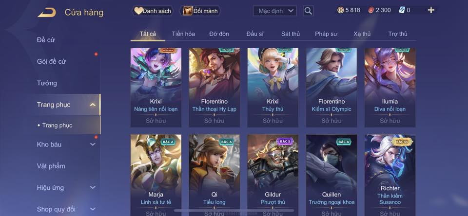Select the Tiến hóa tab
The height and width of the screenshot is (216, 468).
coord(183,34)
